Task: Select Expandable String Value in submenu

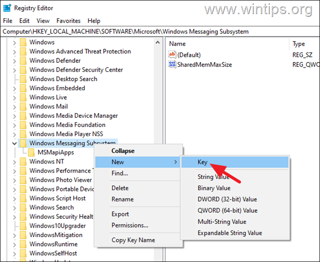Action: click(x=235, y=233)
